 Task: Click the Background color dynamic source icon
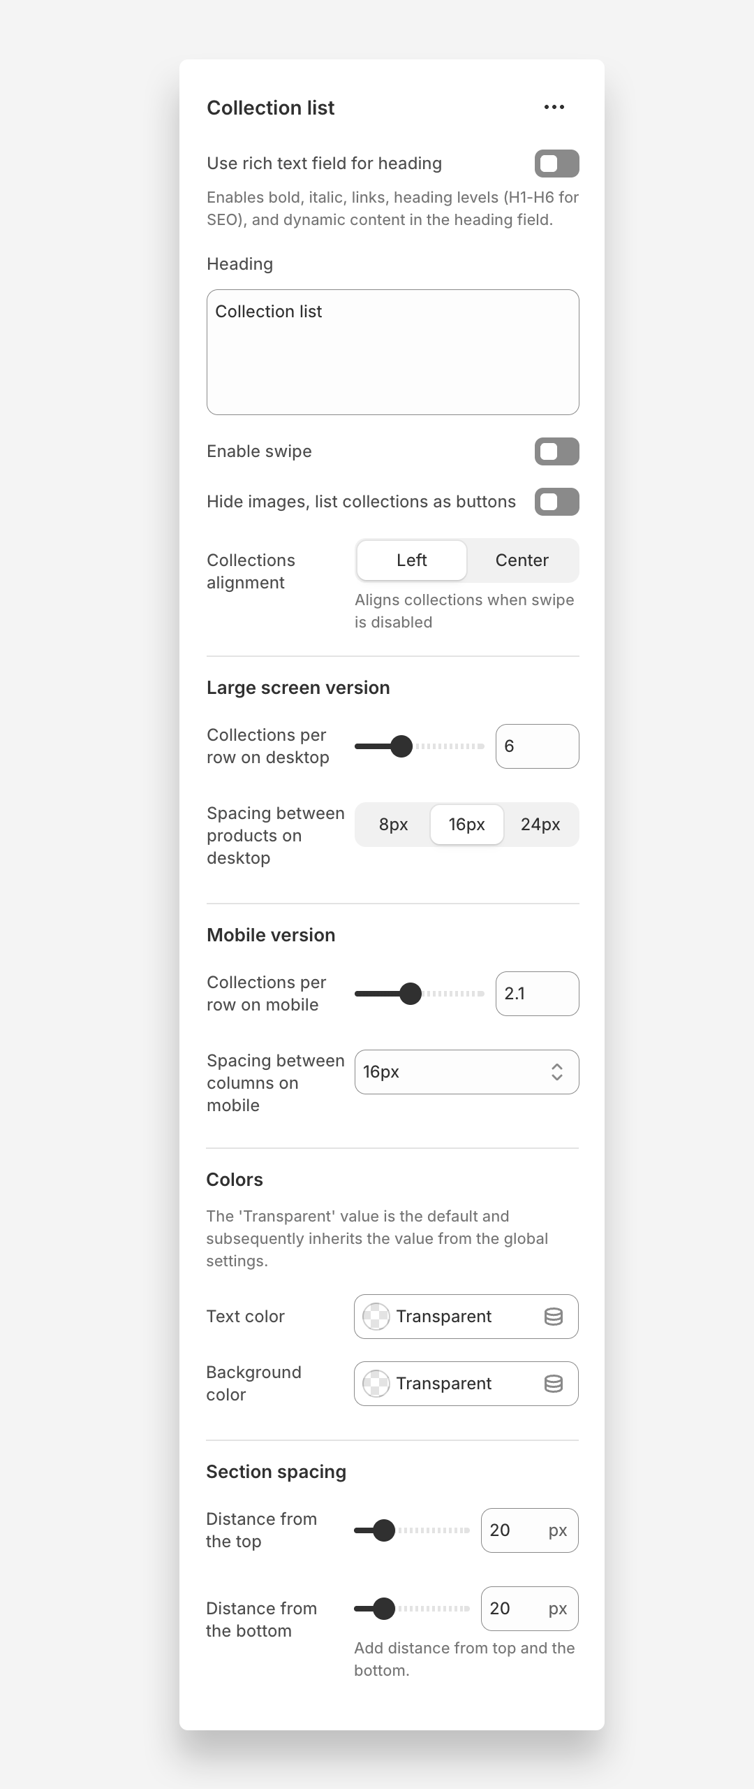554,1384
